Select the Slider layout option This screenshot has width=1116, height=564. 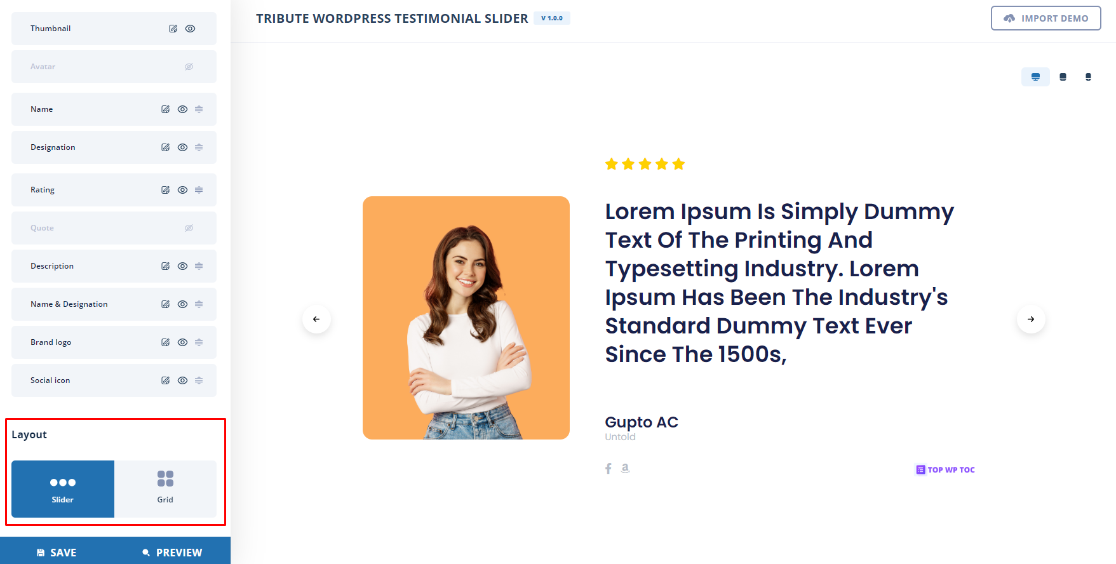tap(63, 489)
